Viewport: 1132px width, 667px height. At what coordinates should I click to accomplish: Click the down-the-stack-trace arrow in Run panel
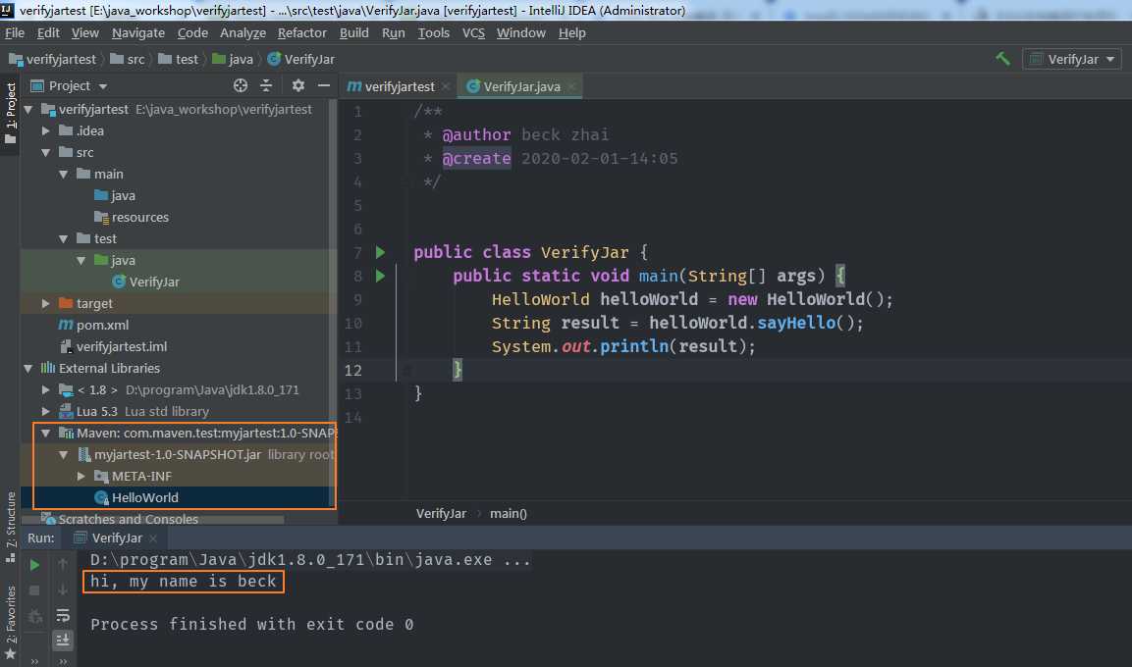63,590
